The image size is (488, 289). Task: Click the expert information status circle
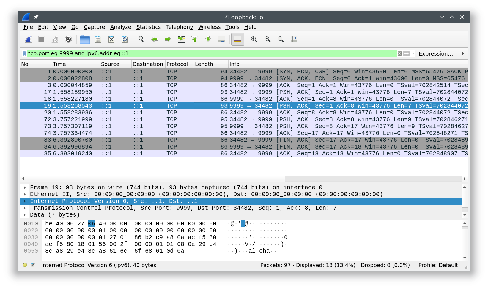pos(25,265)
